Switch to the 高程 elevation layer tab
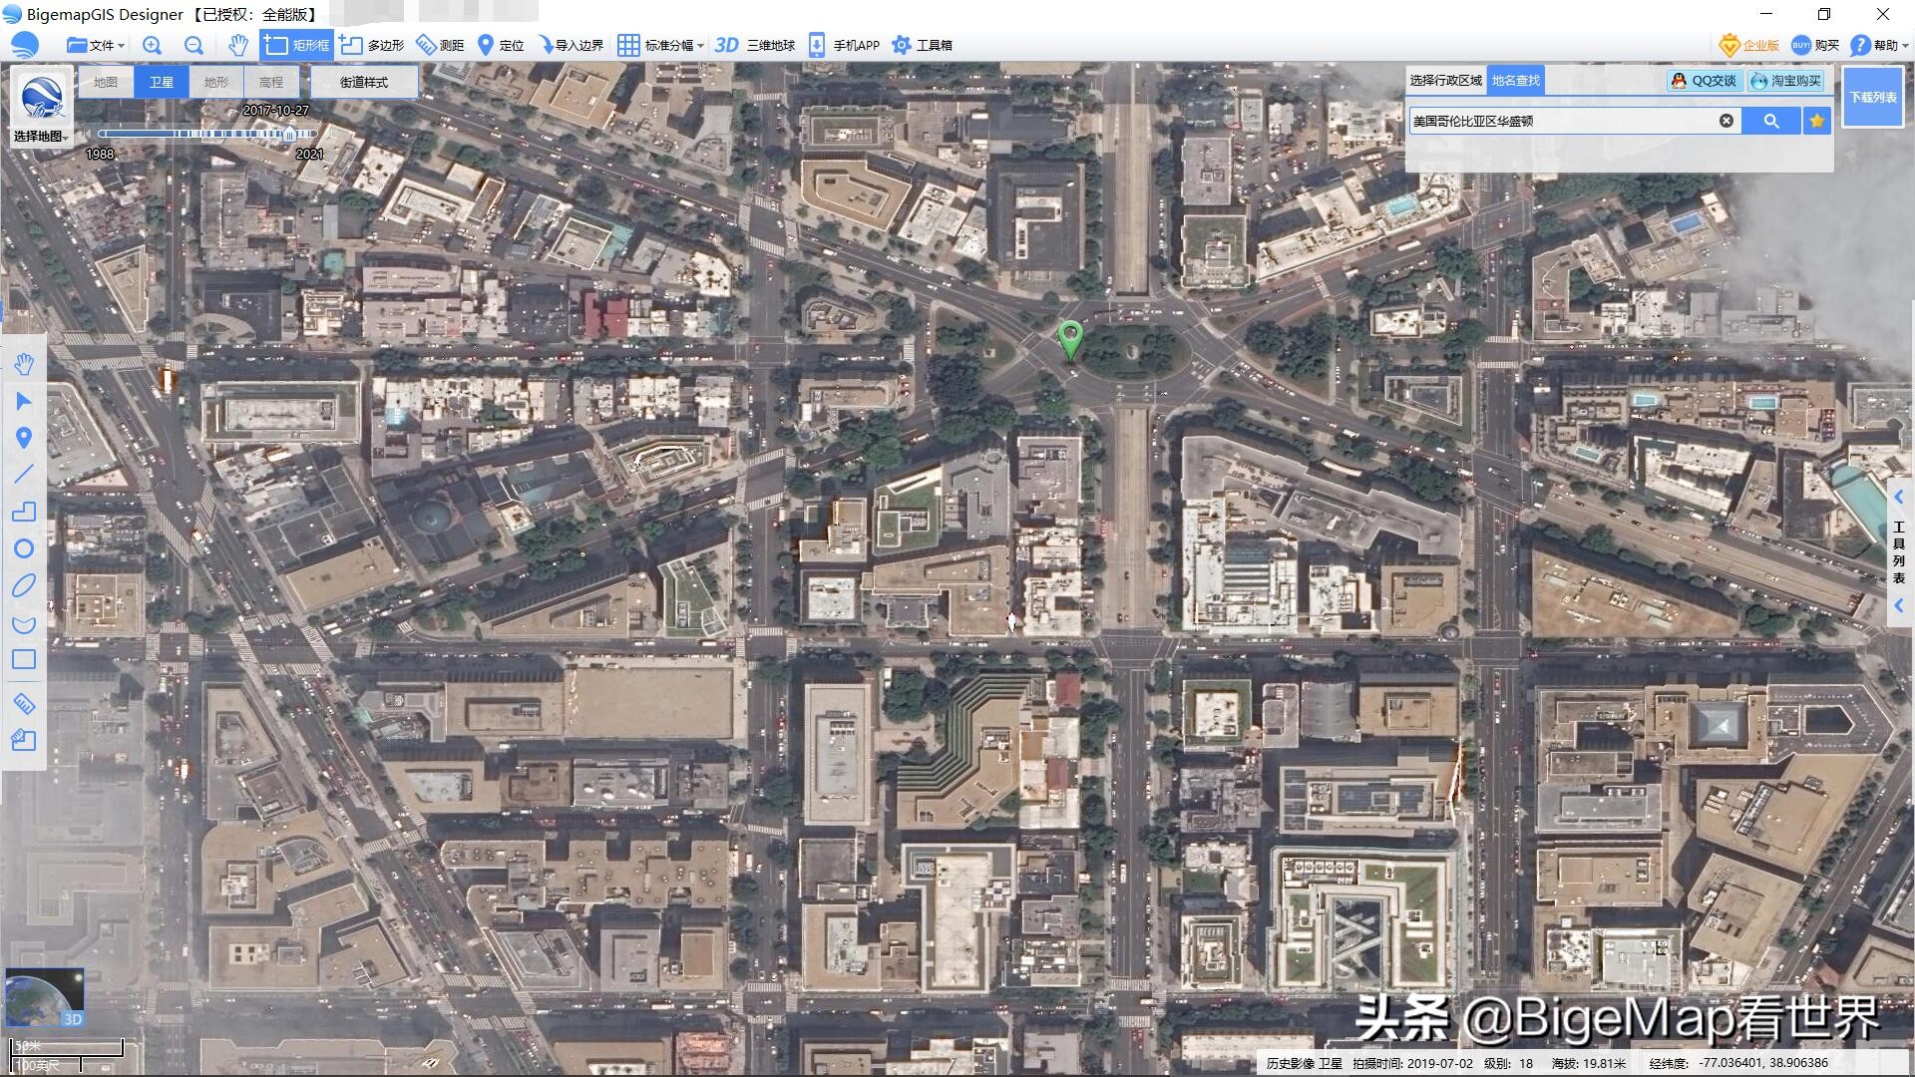Screen dimensions: 1915x1077 [x=271, y=82]
